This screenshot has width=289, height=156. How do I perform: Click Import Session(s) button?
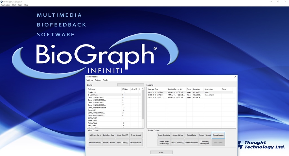pyautogui.click(x=178, y=142)
